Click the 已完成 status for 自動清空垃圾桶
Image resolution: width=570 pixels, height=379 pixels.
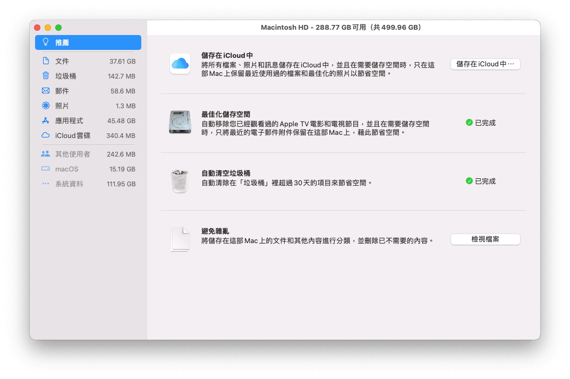484,181
